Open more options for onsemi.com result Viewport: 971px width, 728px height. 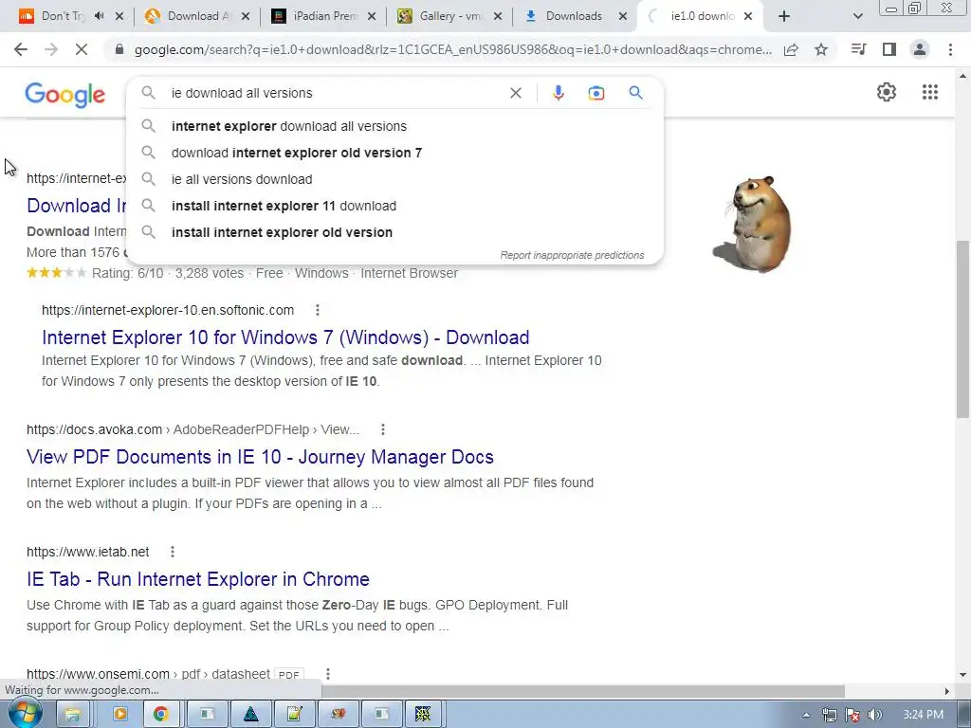click(327, 674)
